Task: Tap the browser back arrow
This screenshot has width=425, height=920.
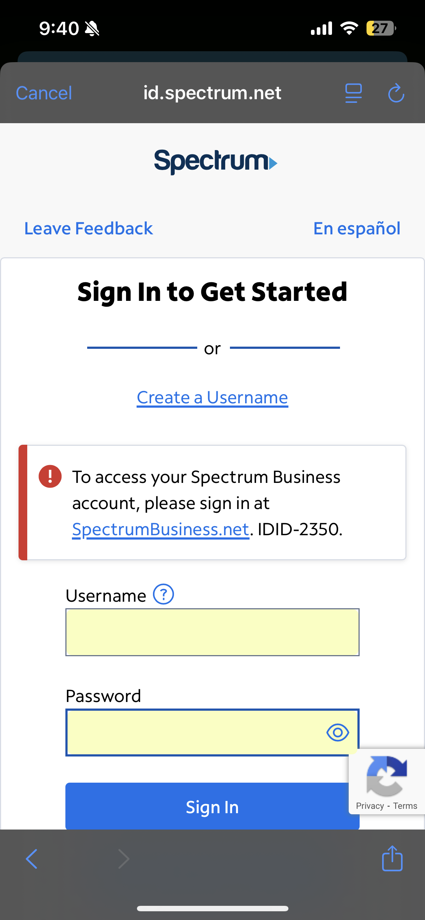Action: coord(32,859)
